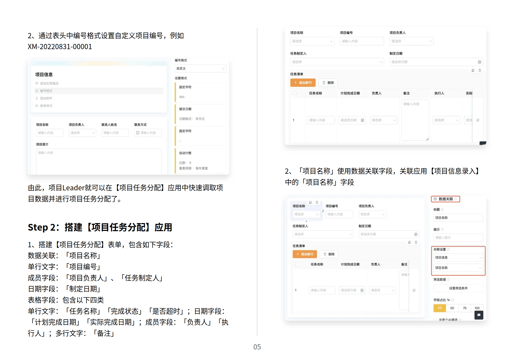Viewport: 514px width, 364px height.
Task: Open 项目负责人 dropdown in 项目信息 form
Action: [82, 133]
